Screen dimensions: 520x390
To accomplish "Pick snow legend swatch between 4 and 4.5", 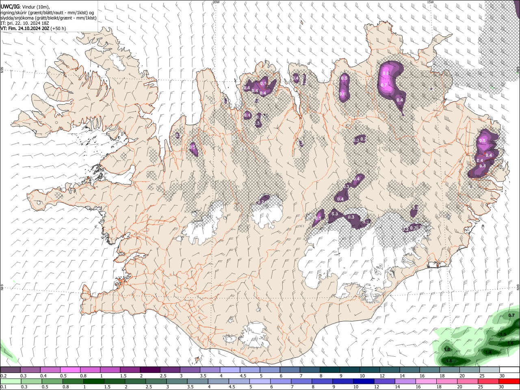I will [x=230, y=370].
